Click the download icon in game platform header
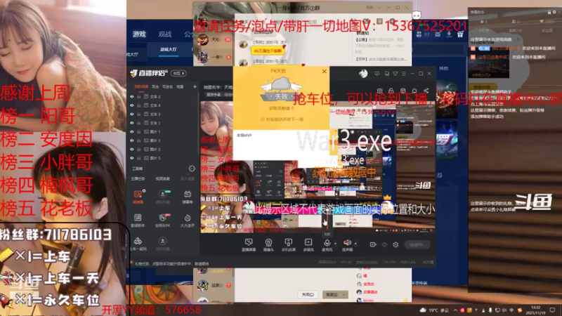562x316 pixels. coord(449,34)
